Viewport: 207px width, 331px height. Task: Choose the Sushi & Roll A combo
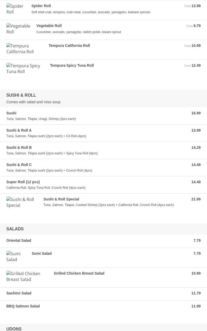pos(19,130)
